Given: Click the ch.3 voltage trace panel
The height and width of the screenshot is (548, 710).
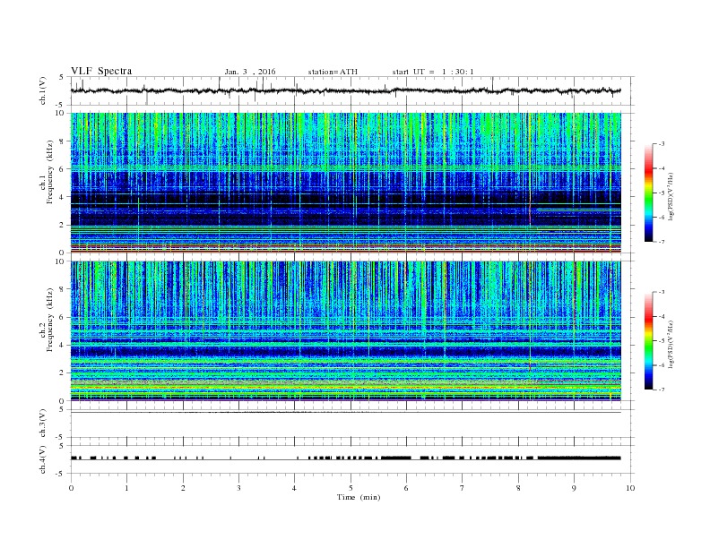Looking at the screenshot, I should coord(352,424).
